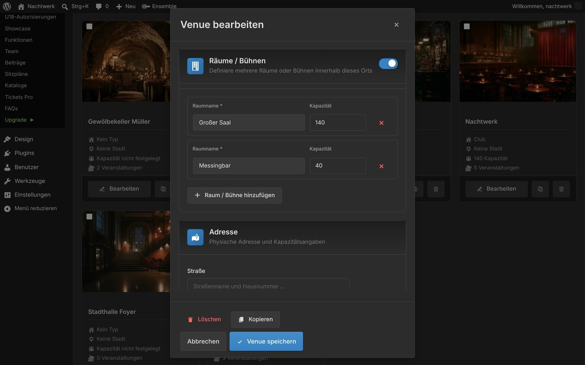Click the Kopieren button

click(x=256, y=319)
